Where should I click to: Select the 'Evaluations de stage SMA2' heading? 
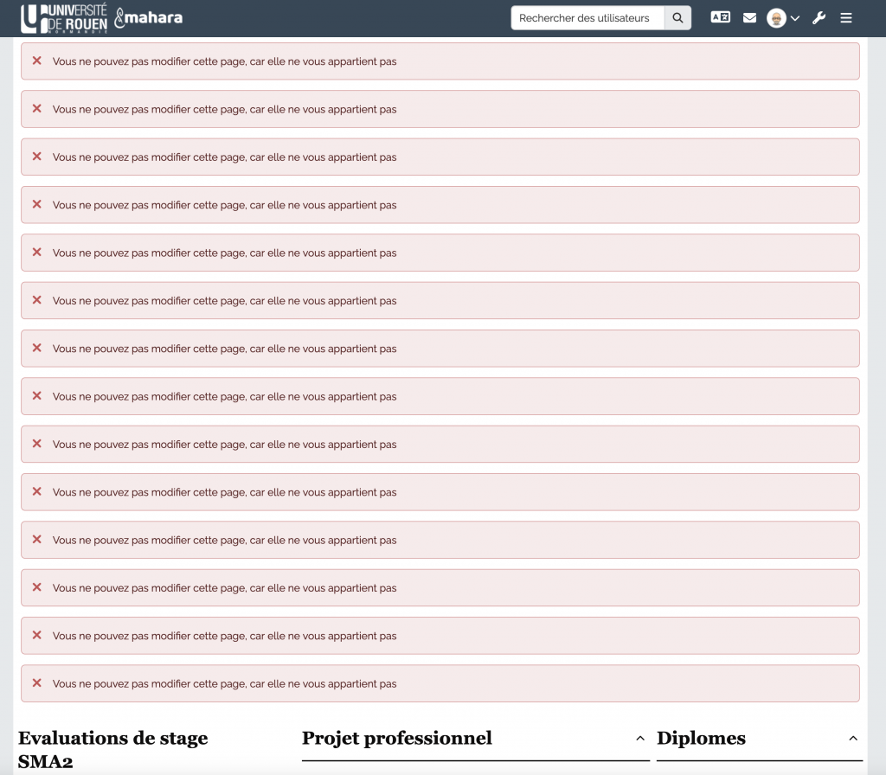(112, 749)
